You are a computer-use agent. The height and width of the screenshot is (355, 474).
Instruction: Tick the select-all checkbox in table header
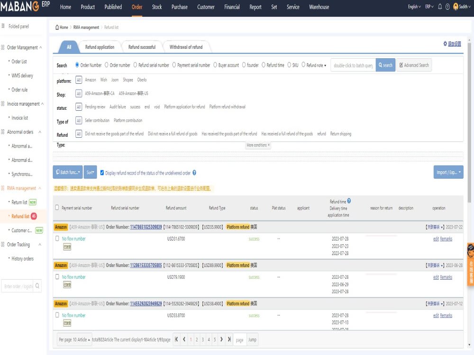(x=57, y=207)
